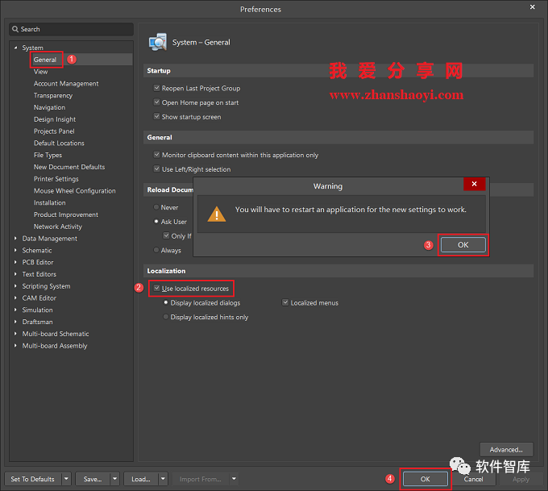Click Set To Defaults button
Image resolution: width=548 pixels, height=491 pixels.
33,479
